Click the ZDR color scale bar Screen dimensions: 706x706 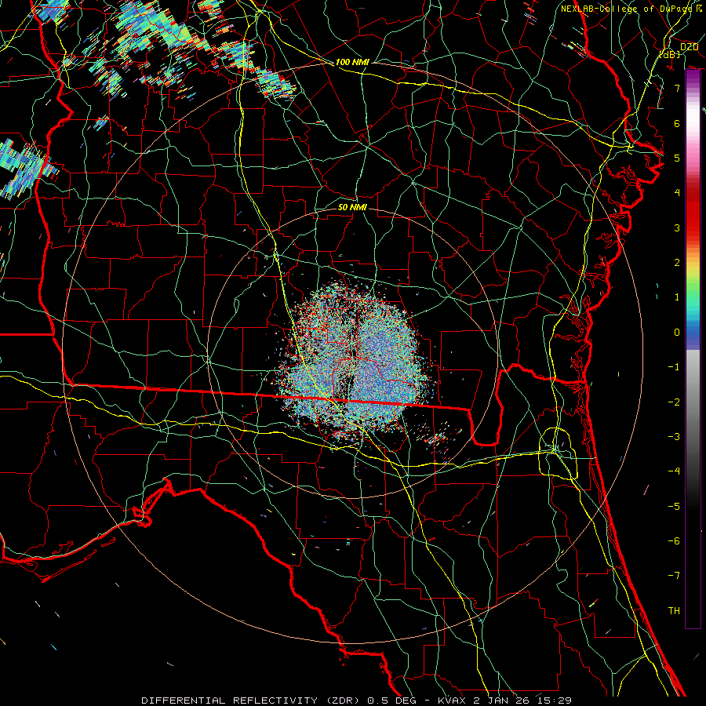[693, 349]
